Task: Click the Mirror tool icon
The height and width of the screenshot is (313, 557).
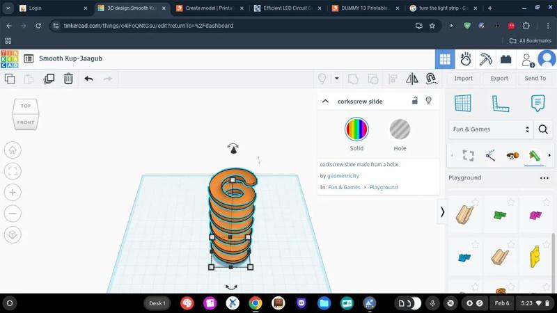Action: (x=411, y=79)
